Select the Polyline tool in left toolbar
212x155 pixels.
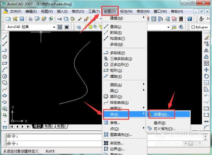click(x=5, y=50)
